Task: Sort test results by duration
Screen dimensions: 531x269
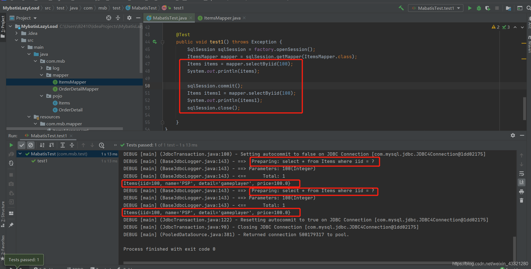Action: 52,145
